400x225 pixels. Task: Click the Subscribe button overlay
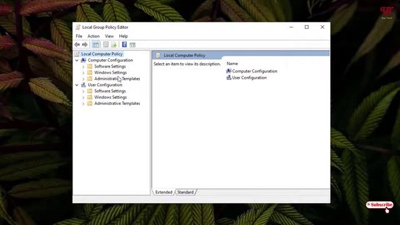click(379, 204)
